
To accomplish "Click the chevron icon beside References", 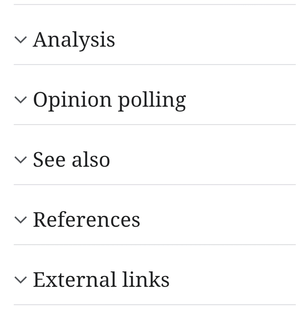I will (20, 220).
